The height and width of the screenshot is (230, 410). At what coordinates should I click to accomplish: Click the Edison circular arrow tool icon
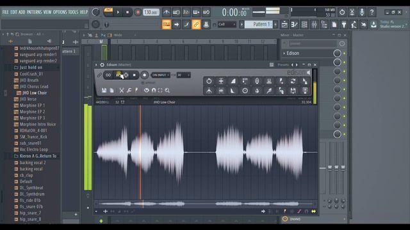[209, 81]
